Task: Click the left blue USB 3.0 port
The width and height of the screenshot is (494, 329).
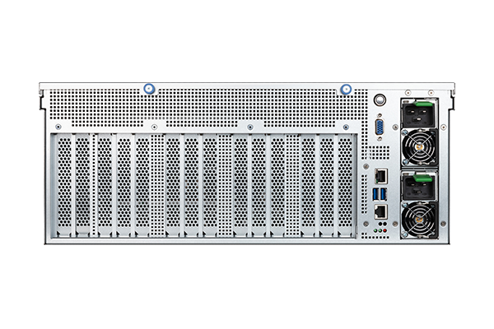Action: tap(376, 194)
